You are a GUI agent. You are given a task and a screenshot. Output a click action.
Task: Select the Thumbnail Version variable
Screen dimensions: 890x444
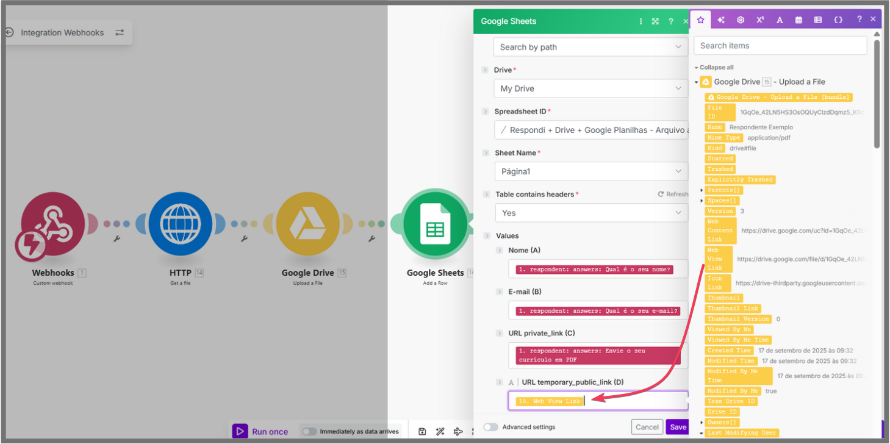coord(738,319)
